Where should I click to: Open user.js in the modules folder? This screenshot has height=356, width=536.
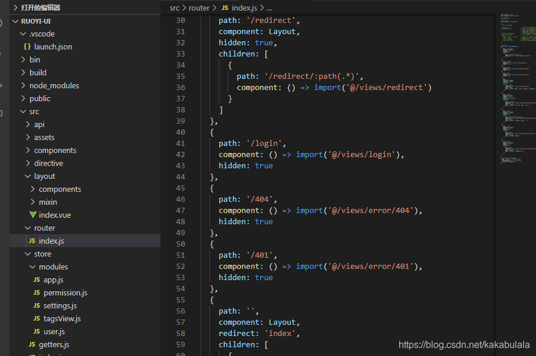[54, 331]
